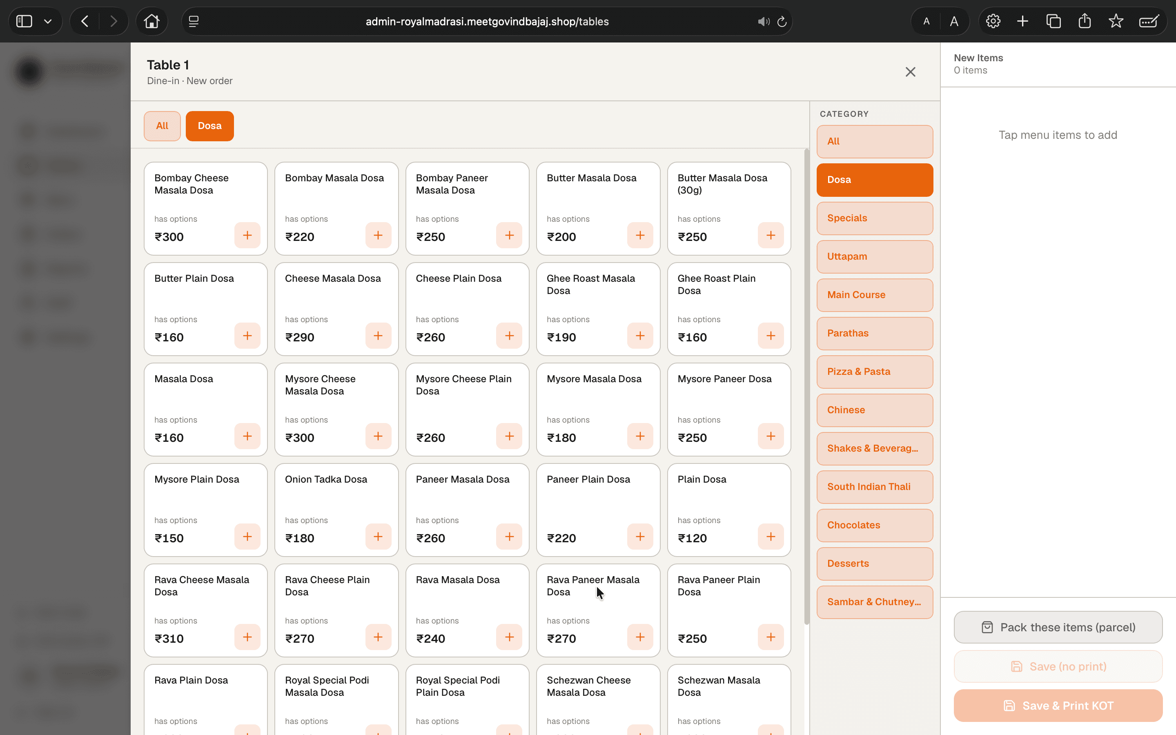Image resolution: width=1176 pixels, height=735 pixels.
Task: Reload the page with refresh icon
Action: pyautogui.click(x=782, y=21)
